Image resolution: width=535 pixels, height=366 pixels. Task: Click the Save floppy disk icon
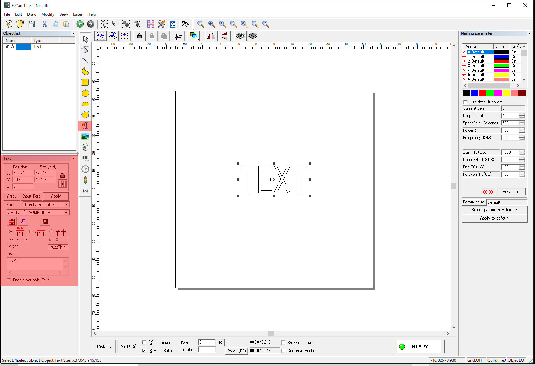tap(31, 24)
